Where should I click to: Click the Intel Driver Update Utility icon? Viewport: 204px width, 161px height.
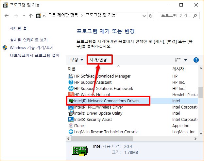[x=71, y=113]
